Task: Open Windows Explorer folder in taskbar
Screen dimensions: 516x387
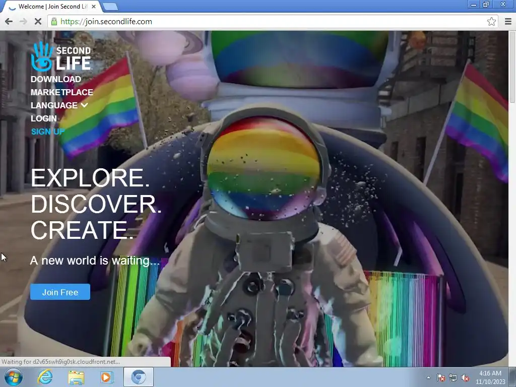Action: [76, 377]
